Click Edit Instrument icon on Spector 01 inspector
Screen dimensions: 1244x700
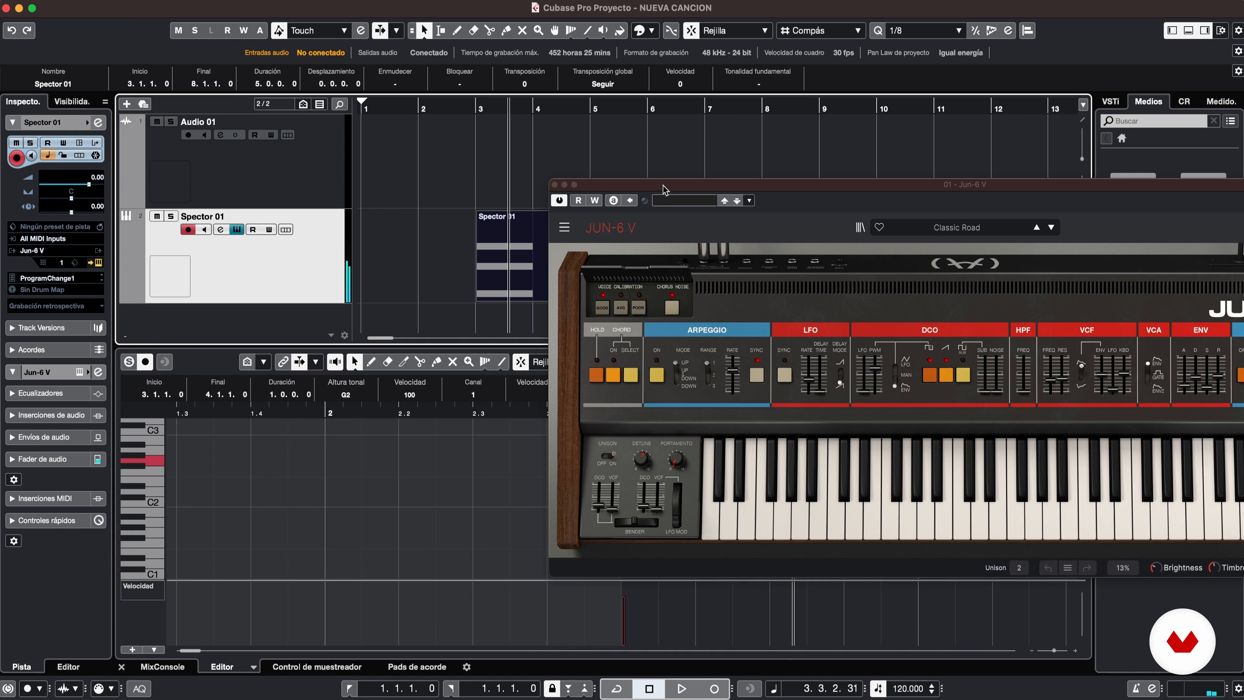[98, 123]
